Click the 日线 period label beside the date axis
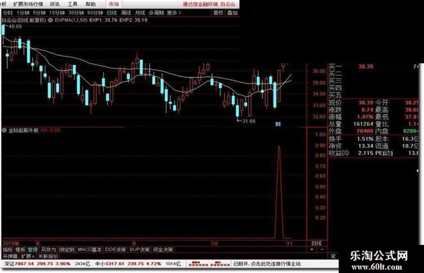Viewport: 424px width, 273px height. [316, 243]
